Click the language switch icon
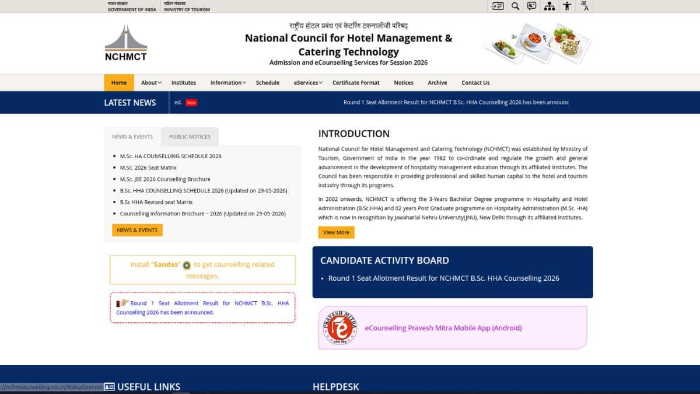 (584, 6)
